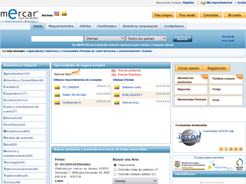
Task: Click the Ministerio de Tecnologías logo
Action: 189,165
